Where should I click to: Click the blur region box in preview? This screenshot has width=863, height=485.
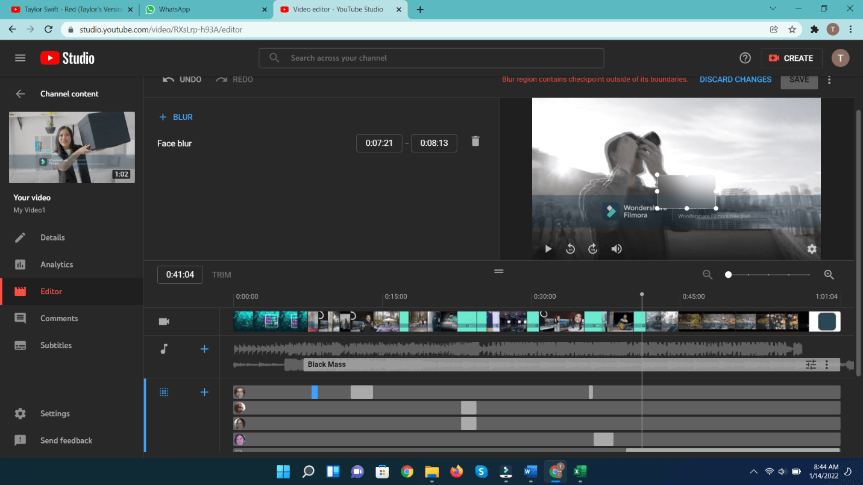tap(686, 192)
